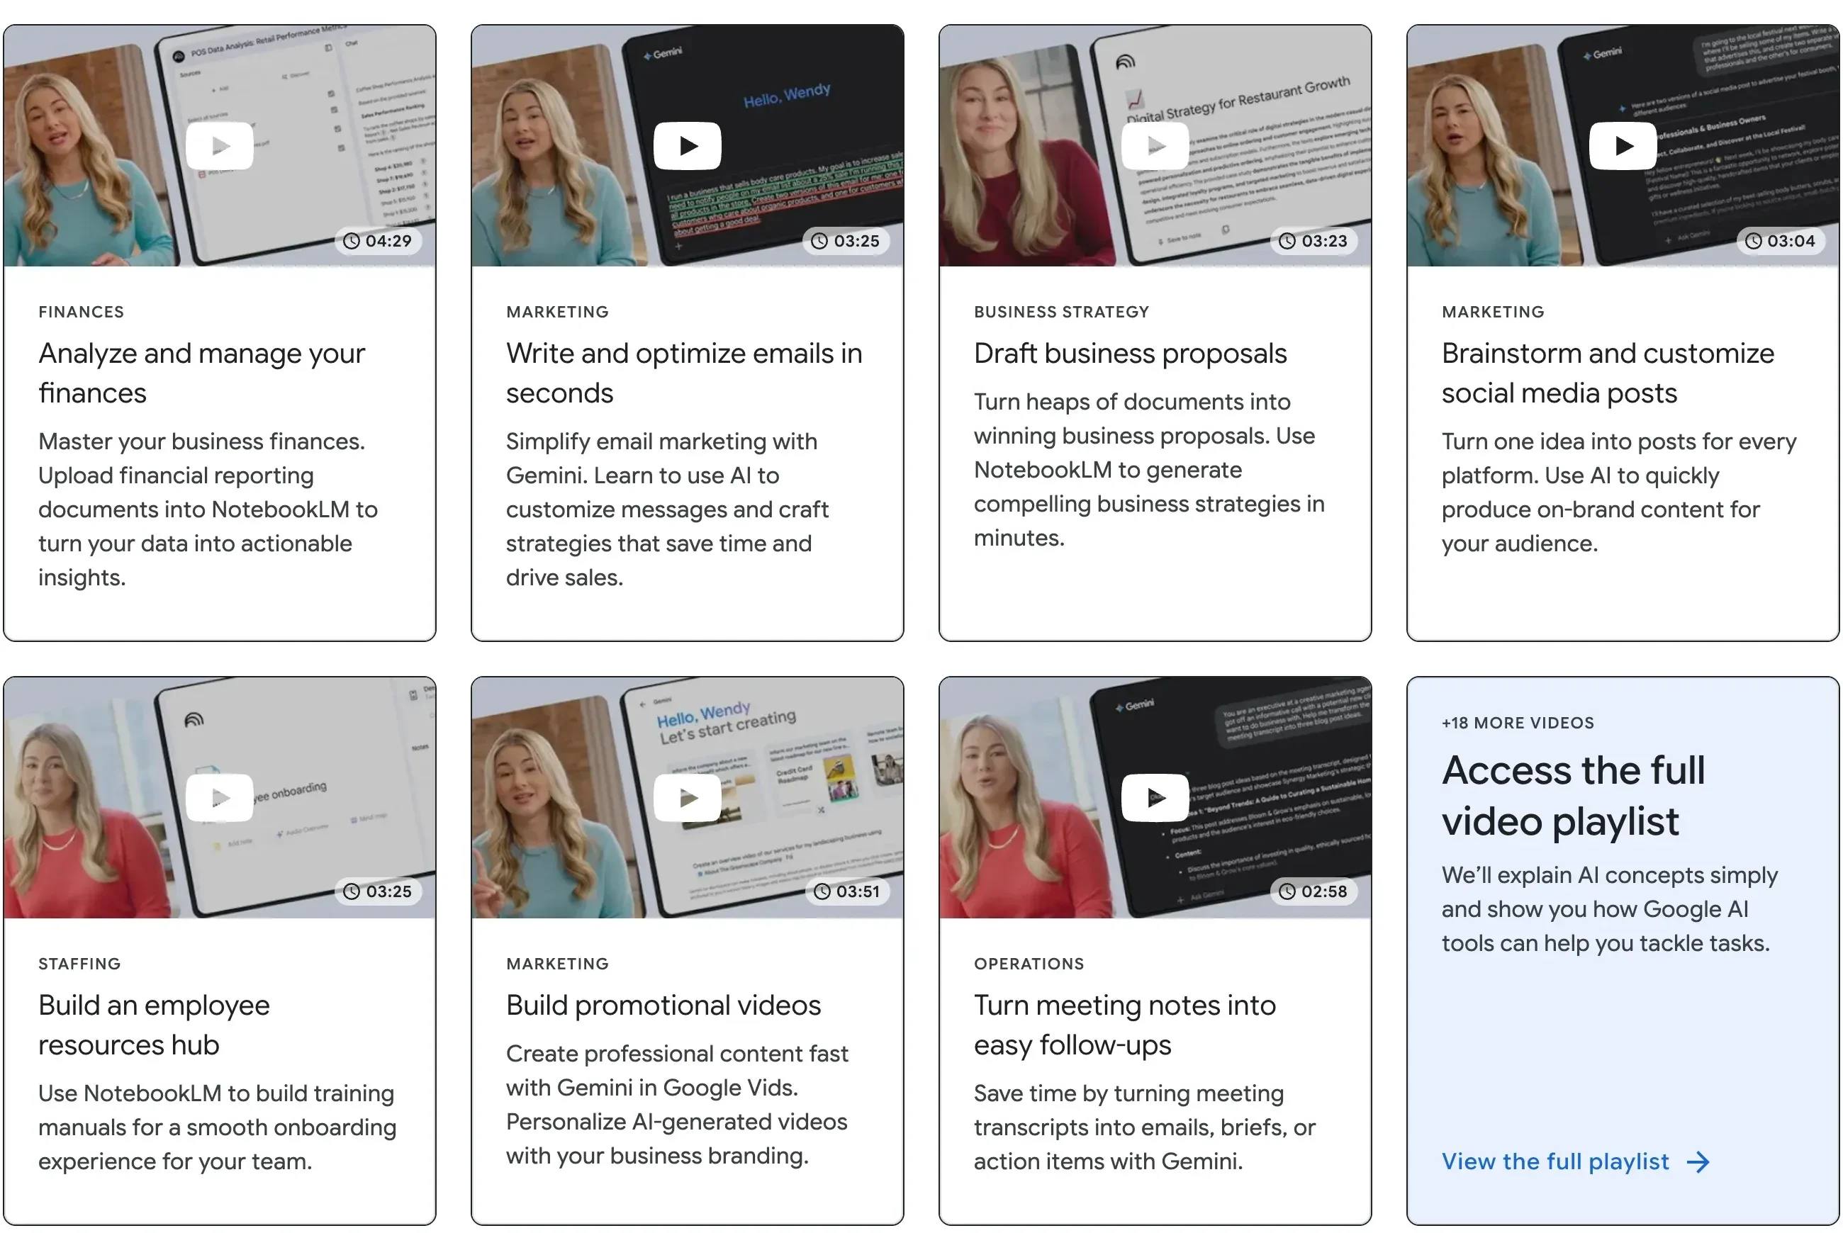Click the arrow icon beside View the full playlist
1843x1233 pixels.
[1698, 1162]
